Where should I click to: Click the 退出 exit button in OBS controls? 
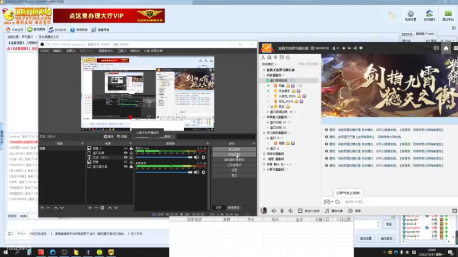click(x=234, y=175)
